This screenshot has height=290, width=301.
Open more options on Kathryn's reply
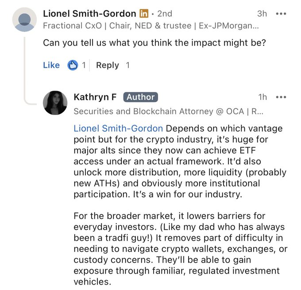281,97
